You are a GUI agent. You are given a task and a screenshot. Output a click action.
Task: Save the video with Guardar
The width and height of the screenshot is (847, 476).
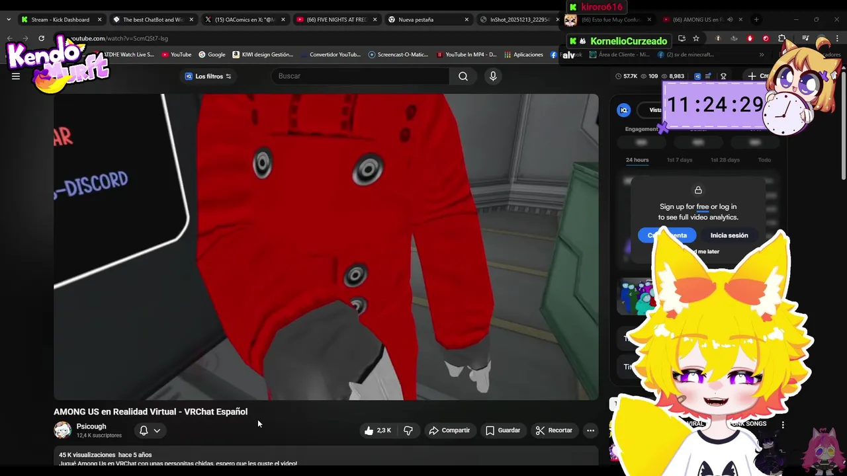click(x=503, y=430)
